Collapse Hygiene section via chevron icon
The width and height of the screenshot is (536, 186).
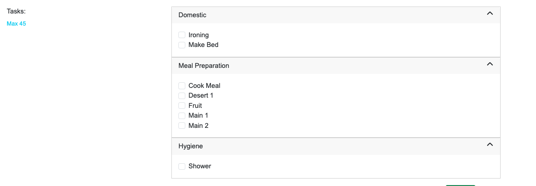tap(489, 145)
